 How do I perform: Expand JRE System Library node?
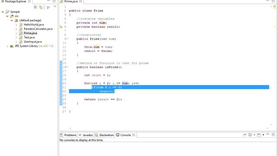[7, 46]
